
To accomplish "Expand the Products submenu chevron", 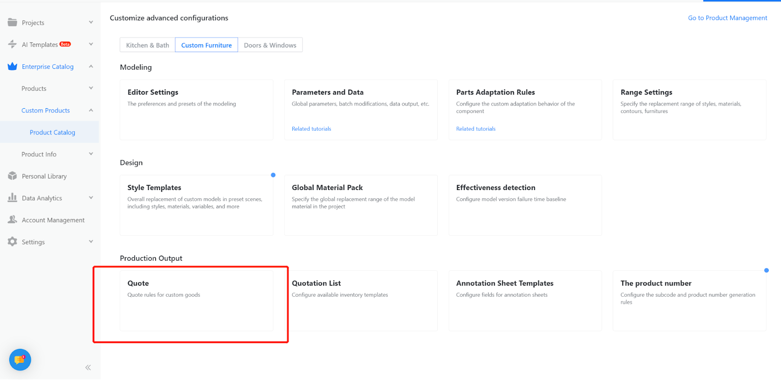I will 91,88.
